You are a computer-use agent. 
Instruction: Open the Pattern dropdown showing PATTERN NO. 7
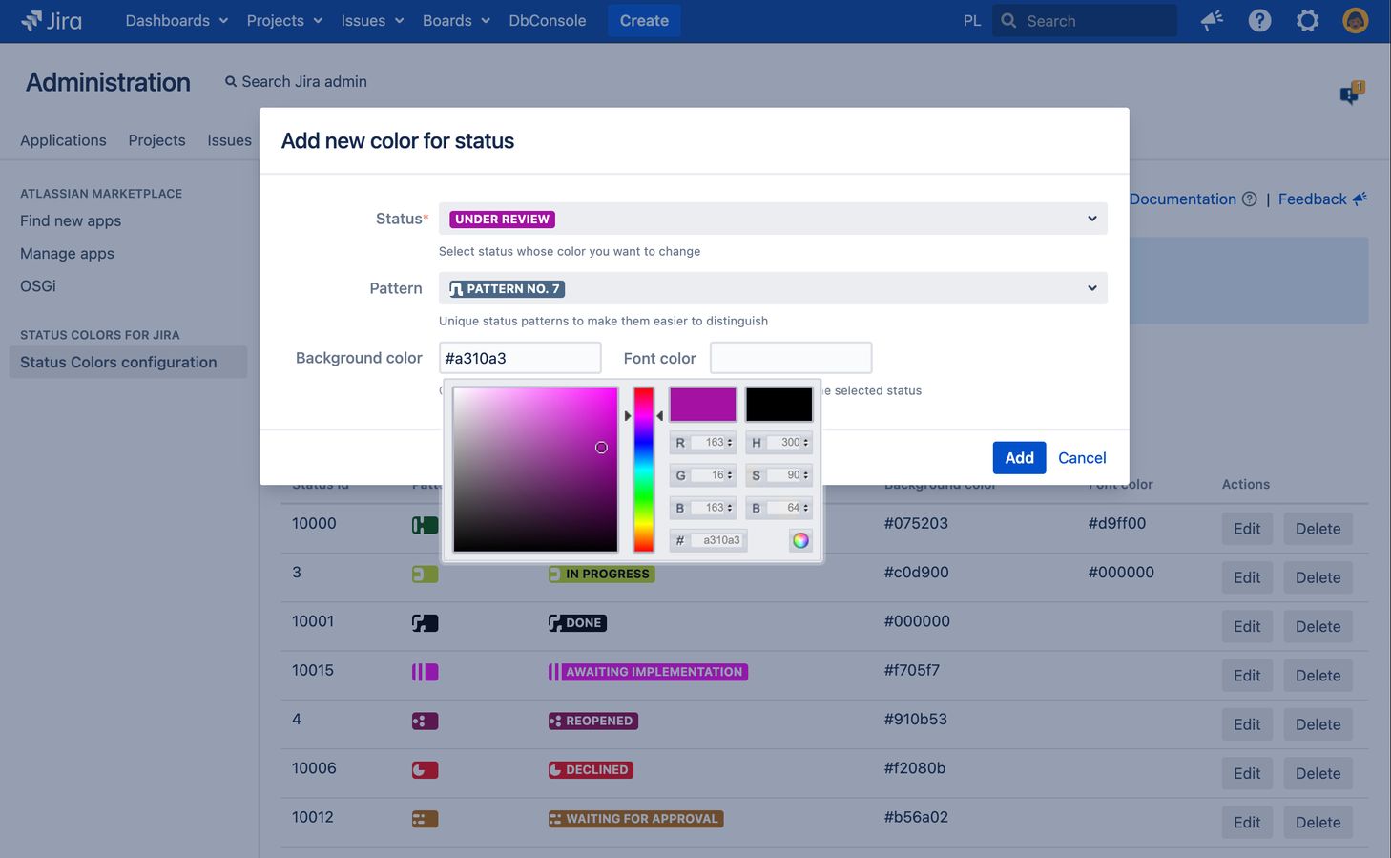point(773,288)
